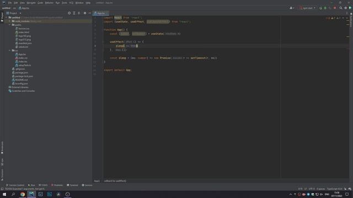Open manifest.json file

tap(25, 43)
